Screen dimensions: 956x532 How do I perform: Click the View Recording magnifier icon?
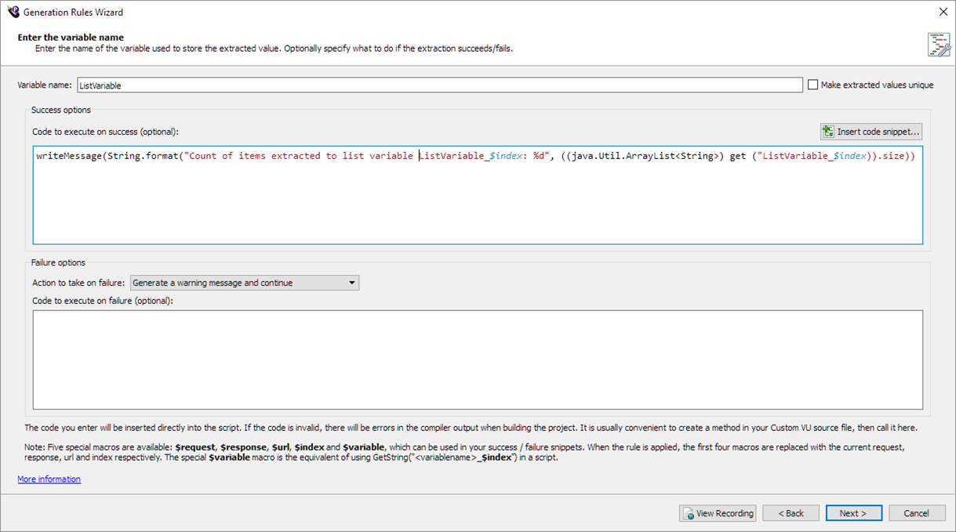coord(688,514)
